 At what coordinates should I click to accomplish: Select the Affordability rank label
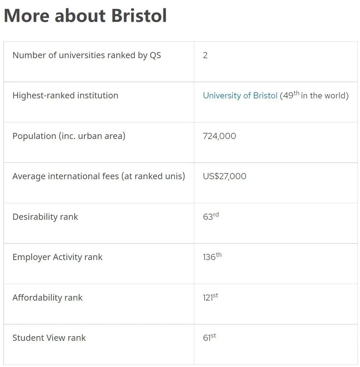tap(47, 297)
